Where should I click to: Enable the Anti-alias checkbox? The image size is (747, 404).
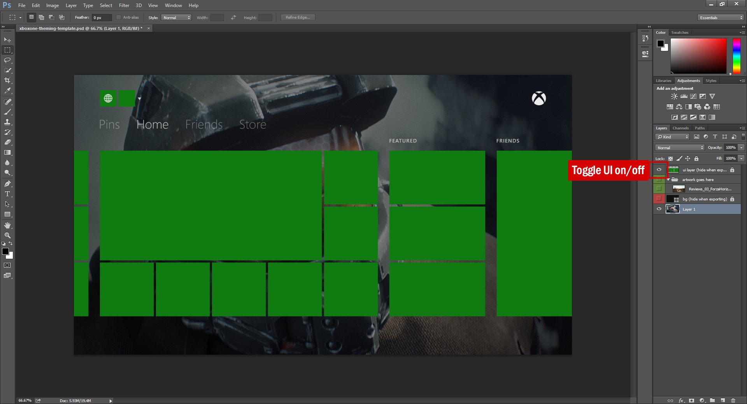click(119, 17)
